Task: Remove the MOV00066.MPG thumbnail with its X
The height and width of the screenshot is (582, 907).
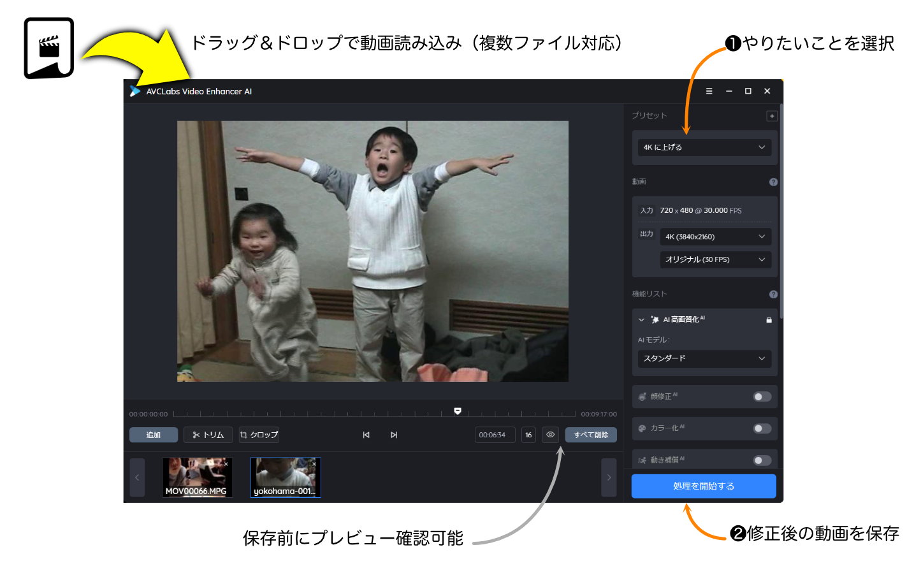Action: [x=226, y=464]
